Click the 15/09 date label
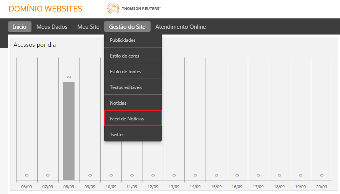 (x=216, y=187)
